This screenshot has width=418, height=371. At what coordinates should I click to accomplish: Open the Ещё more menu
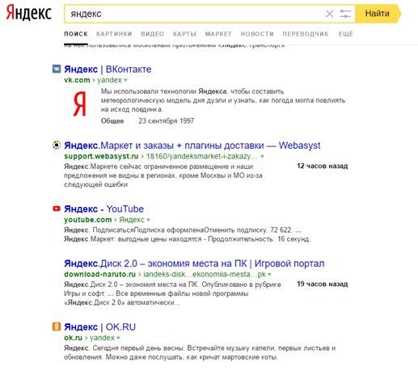346,34
